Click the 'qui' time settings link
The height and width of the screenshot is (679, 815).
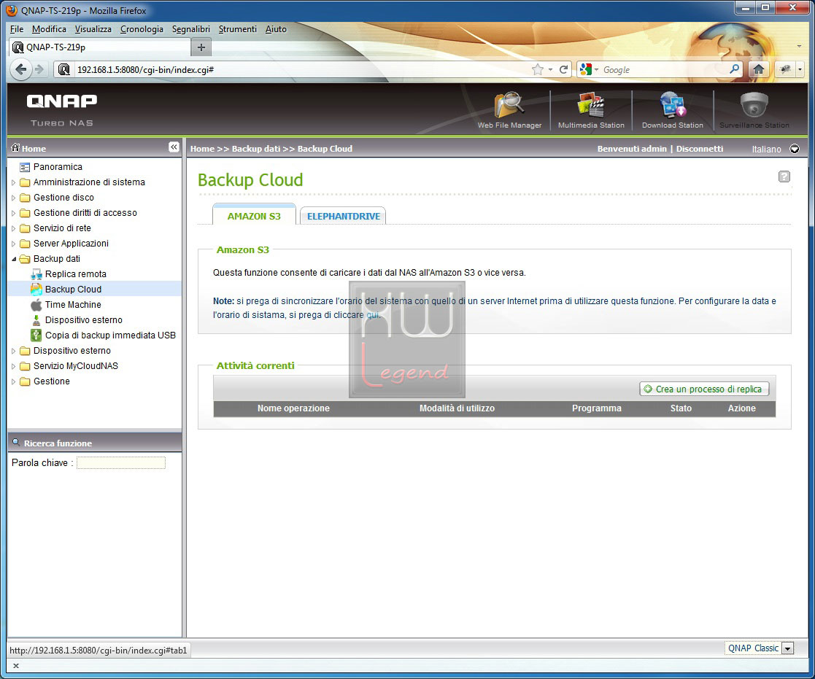pos(373,315)
